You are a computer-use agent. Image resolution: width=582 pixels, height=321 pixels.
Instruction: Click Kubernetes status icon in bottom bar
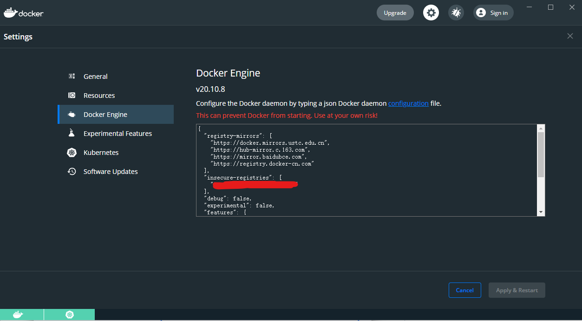(x=70, y=315)
